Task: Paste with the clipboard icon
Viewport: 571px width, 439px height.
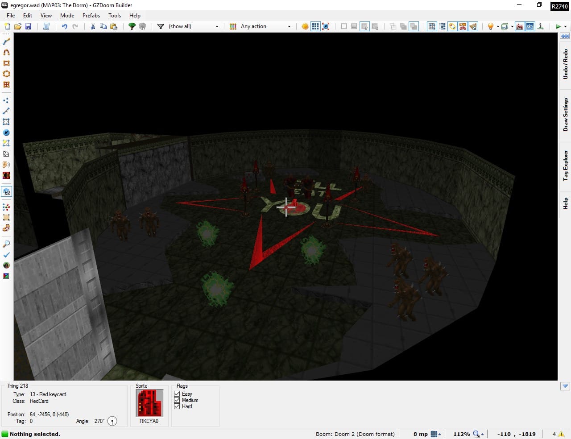Action: pos(114,26)
